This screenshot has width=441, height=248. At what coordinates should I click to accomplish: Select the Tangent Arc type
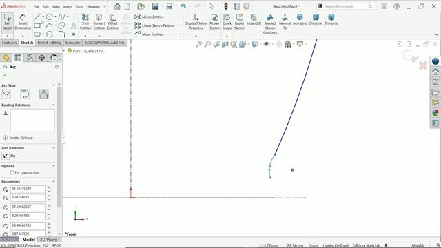click(25, 94)
